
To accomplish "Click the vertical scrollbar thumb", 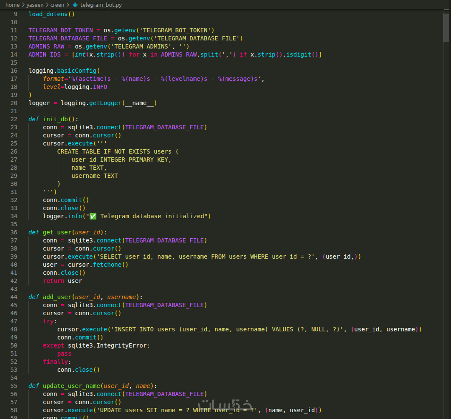I will click(446, 28).
